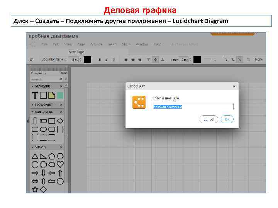Collapse the STANDARD shapes section

pos(32,86)
